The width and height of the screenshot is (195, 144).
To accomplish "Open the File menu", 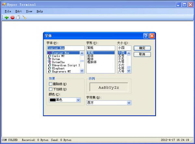I will 8,11.
